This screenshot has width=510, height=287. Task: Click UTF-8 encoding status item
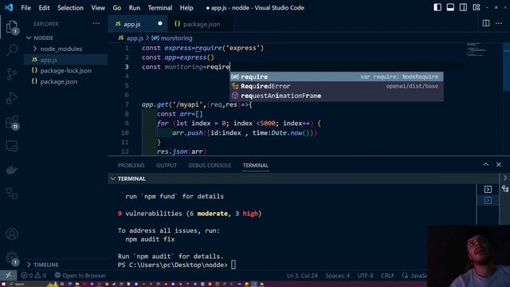click(x=365, y=276)
